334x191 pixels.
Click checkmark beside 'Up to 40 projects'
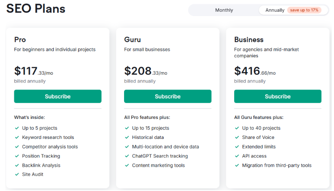(x=237, y=128)
